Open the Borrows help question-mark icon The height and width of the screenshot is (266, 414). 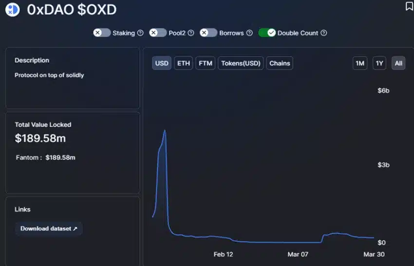249,33
